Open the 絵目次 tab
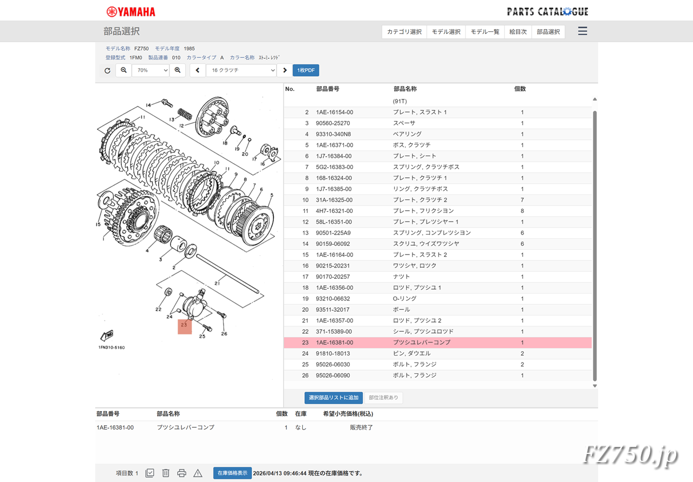 [518, 31]
